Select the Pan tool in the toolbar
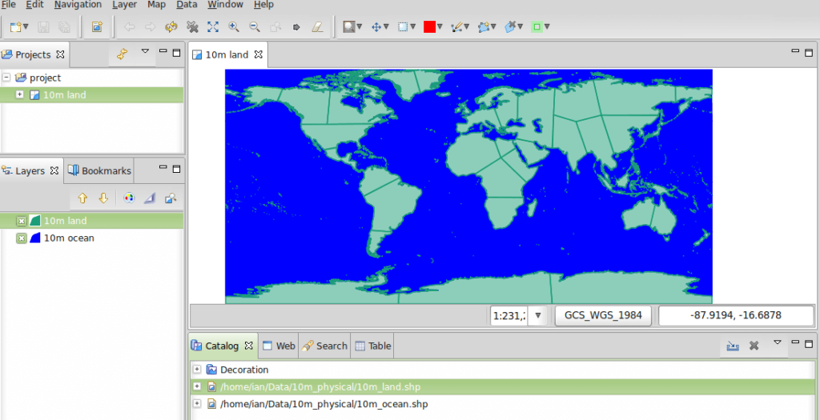820x420 pixels. (376, 26)
